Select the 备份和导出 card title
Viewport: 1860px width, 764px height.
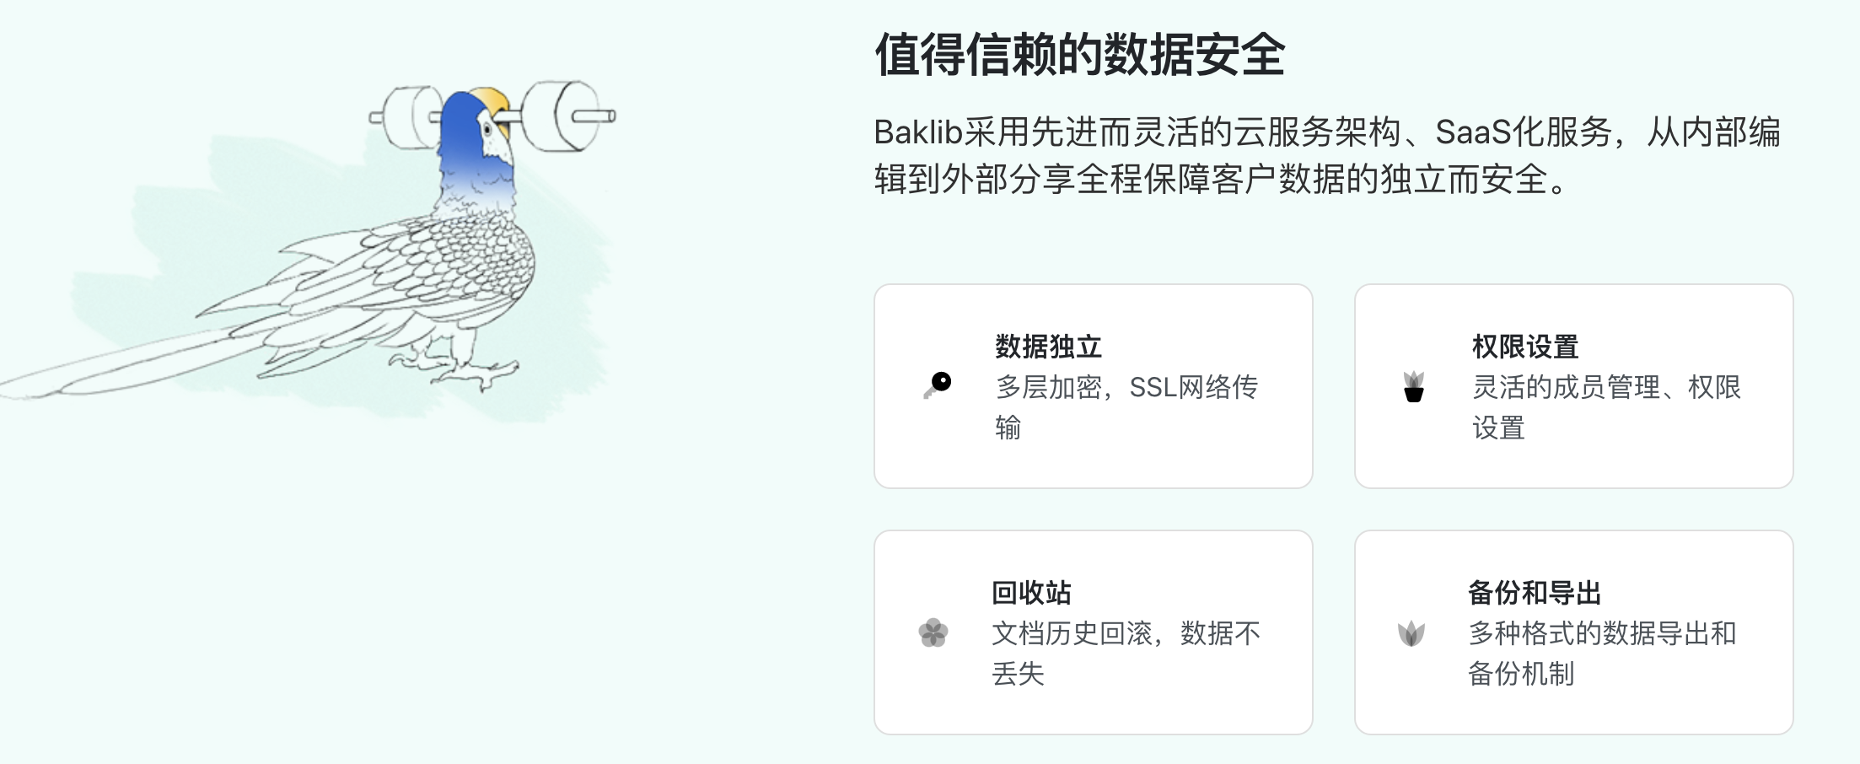click(1535, 593)
